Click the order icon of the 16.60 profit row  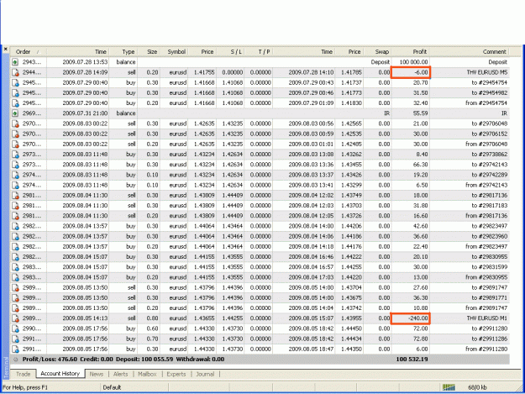15,216
